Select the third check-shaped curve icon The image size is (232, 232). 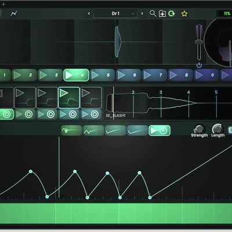(x=115, y=130)
